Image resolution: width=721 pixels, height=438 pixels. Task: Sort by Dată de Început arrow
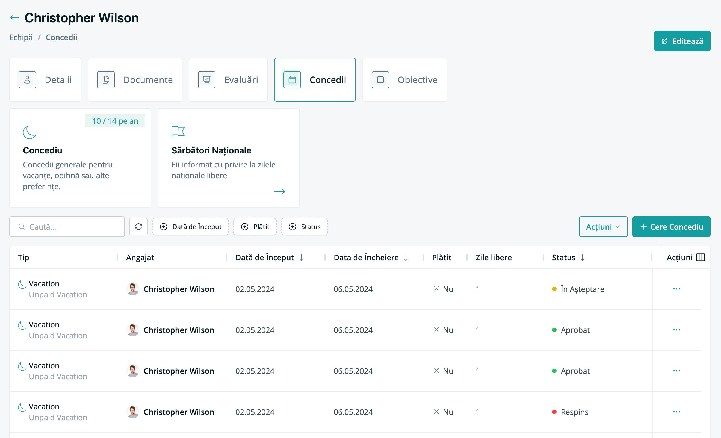(301, 258)
